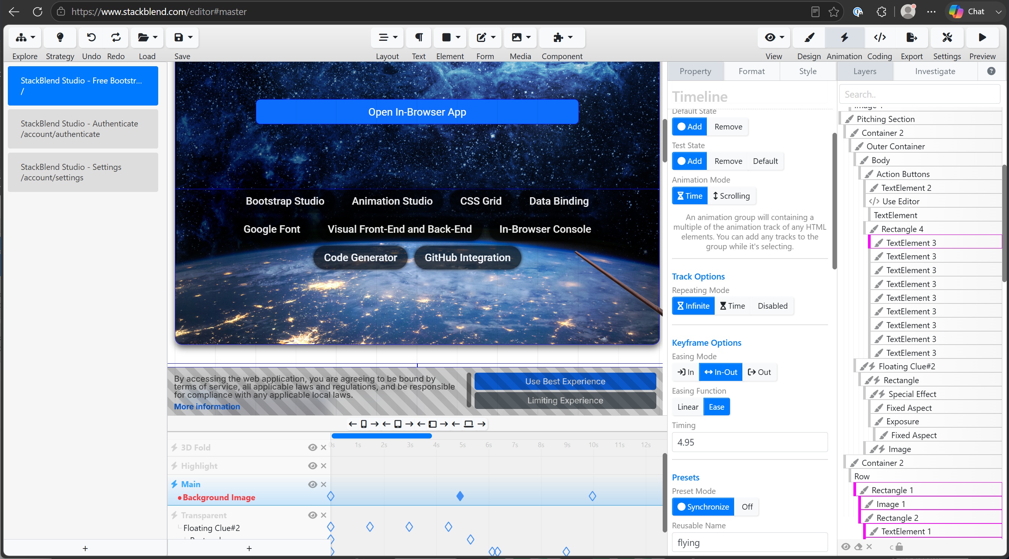Viewport: 1009px width, 559px height.
Task: Click layers panel lock icon
Action: 899,547
